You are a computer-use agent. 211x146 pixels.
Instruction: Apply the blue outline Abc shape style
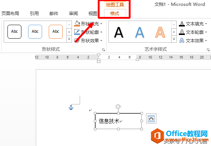35,32
